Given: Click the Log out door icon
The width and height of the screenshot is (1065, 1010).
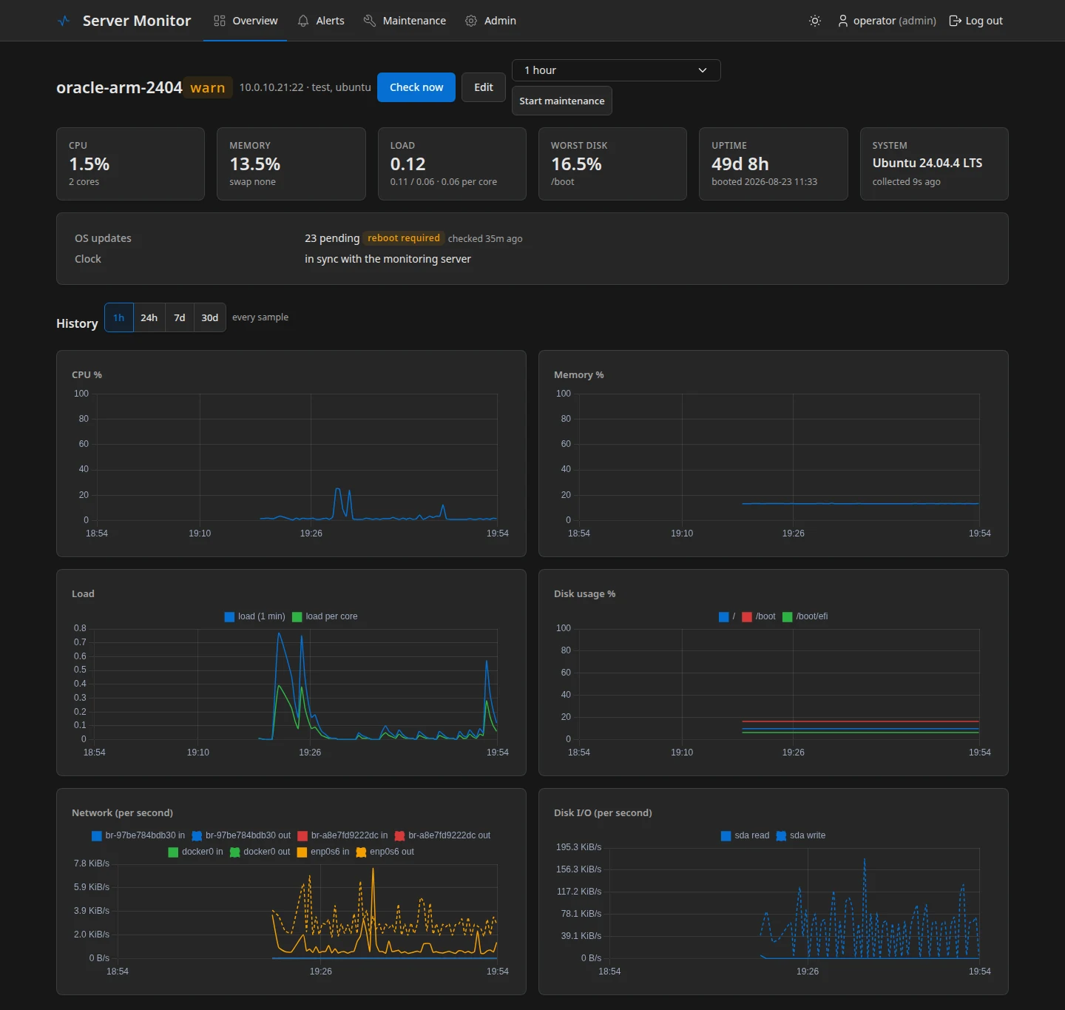Looking at the screenshot, I should pos(955,21).
